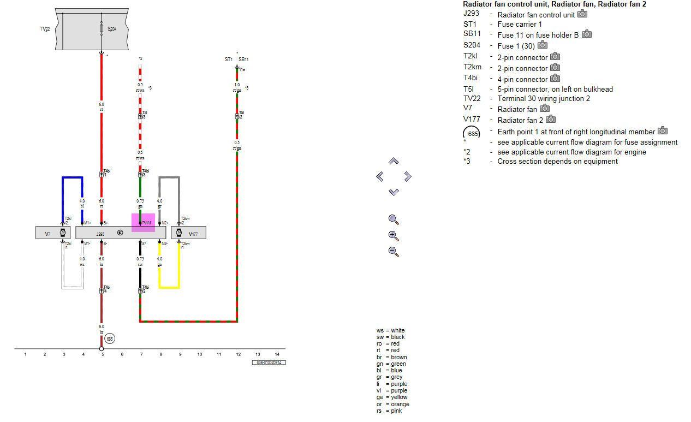Click track number 7 on diagram axis
Viewport: 691px width, 422px height.
click(x=141, y=354)
